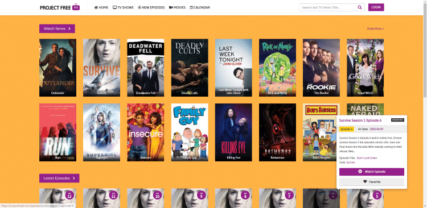Screen dimensions: 427x208
Task: Click the yellow Episode: 6 tag
Action: [x=347, y=129]
